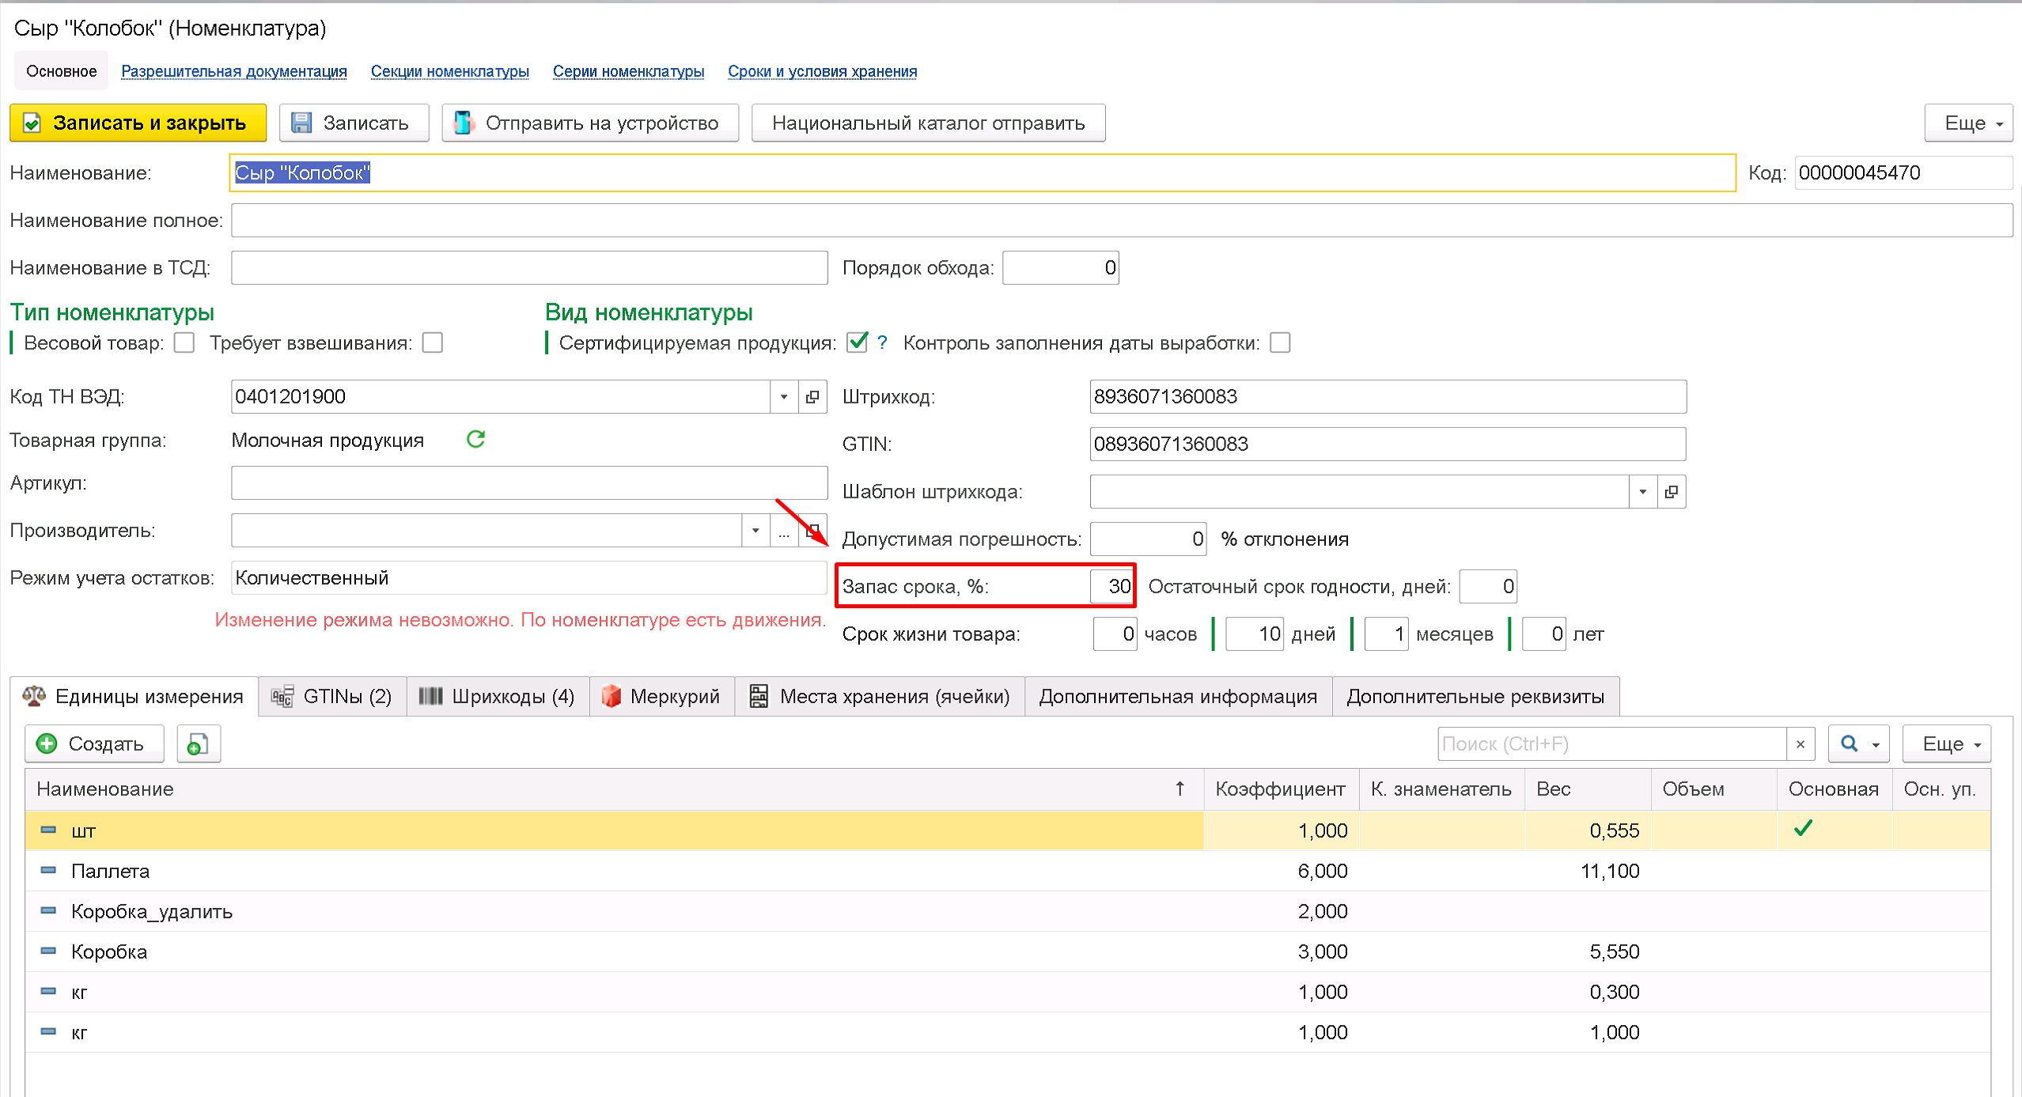This screenshot has height=1097, width=2022.
Task: Switch to Единицы измерения tab
Action: pos(134,696)
